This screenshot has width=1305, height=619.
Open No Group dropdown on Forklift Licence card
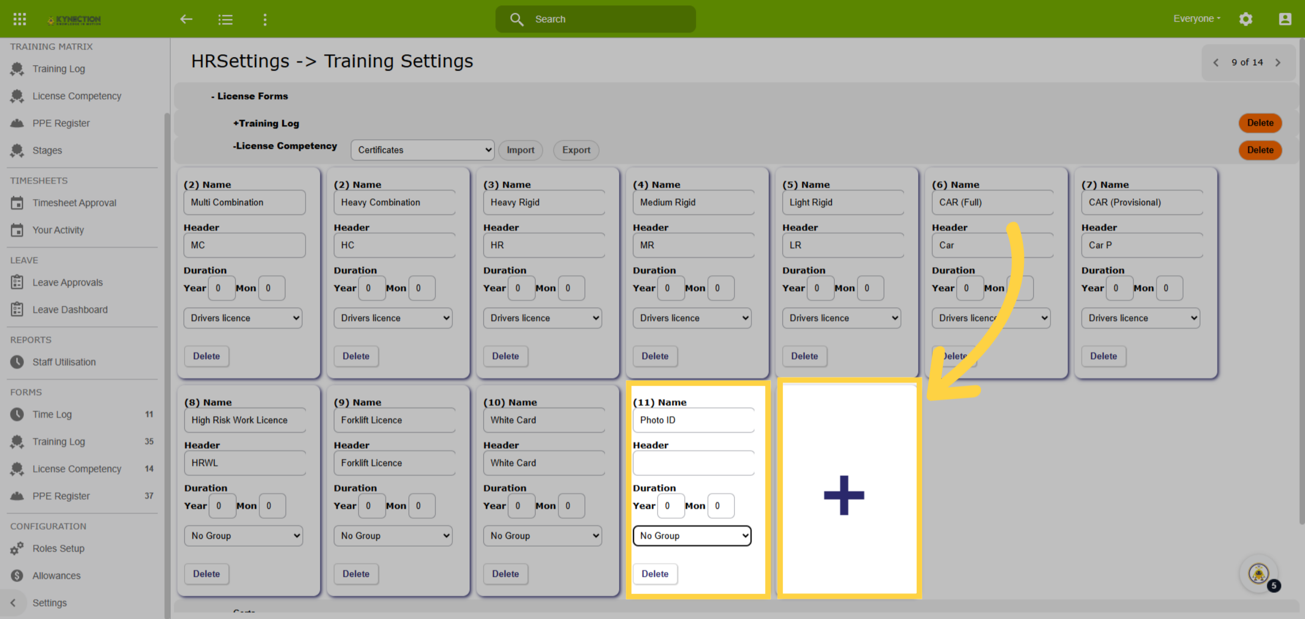tap(393, 536)
